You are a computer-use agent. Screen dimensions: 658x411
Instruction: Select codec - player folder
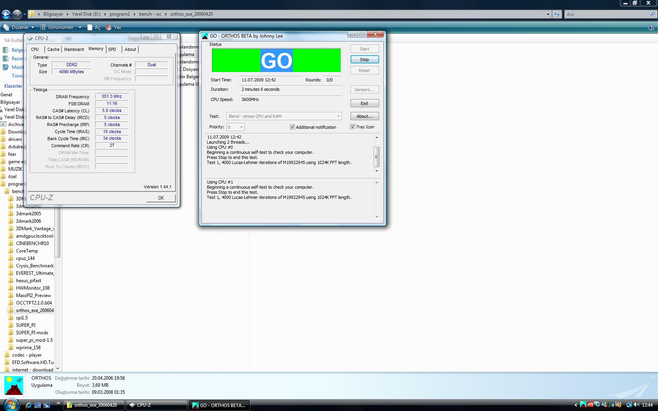point(27,355)
